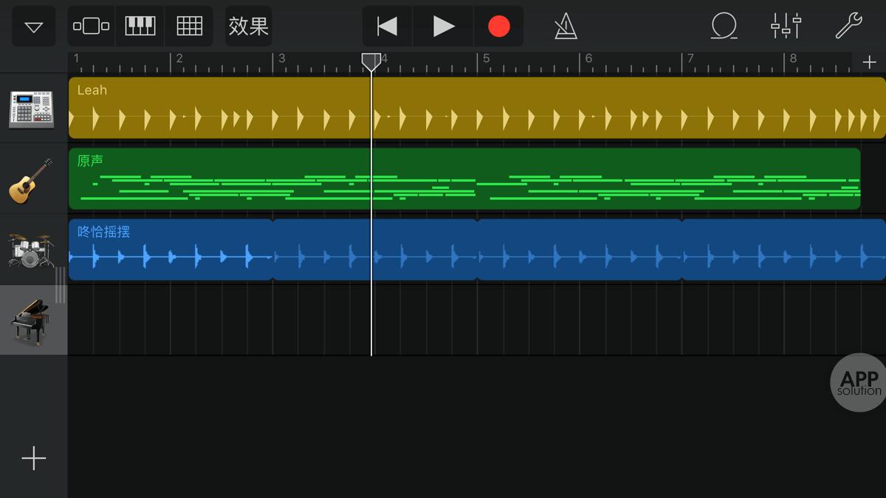The image size is (886, 498).
Task: Select the blue drum region starting at bar 5
Action: [x=580, y=249]
